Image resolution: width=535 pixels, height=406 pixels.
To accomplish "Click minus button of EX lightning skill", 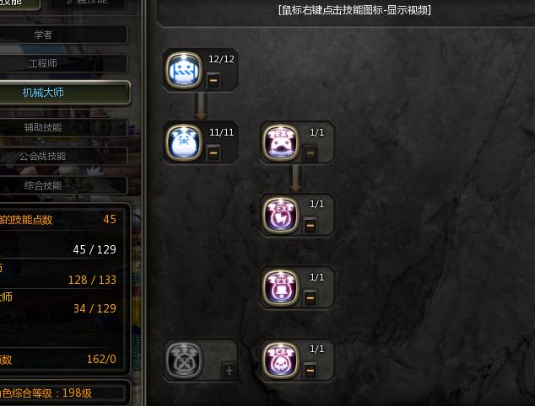I will (x=310, y=225).
